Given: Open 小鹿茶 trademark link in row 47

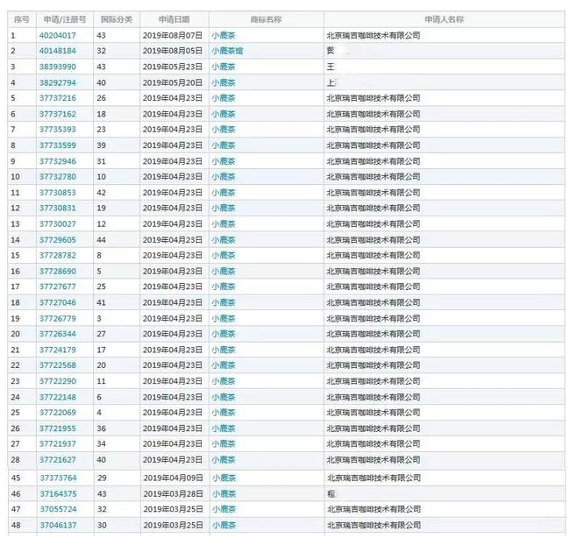Looking at the screenshot, I should [223, 509].
